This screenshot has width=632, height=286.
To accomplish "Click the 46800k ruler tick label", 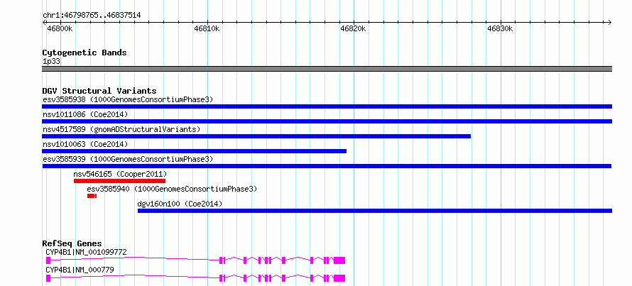I will coord(60,28).
